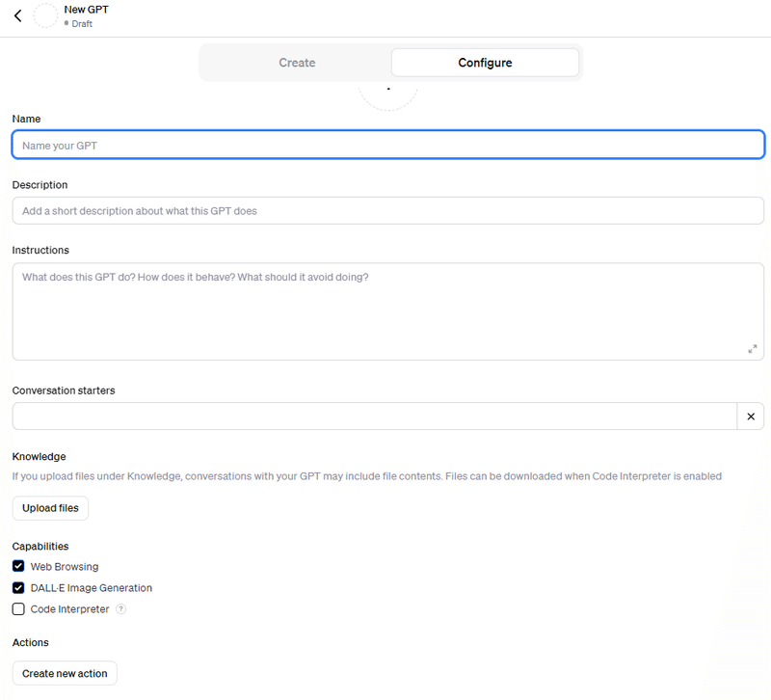The width and height of the screenshot is (771, 700).
Task: Click into the Description text field
Action: click(387, 210)
